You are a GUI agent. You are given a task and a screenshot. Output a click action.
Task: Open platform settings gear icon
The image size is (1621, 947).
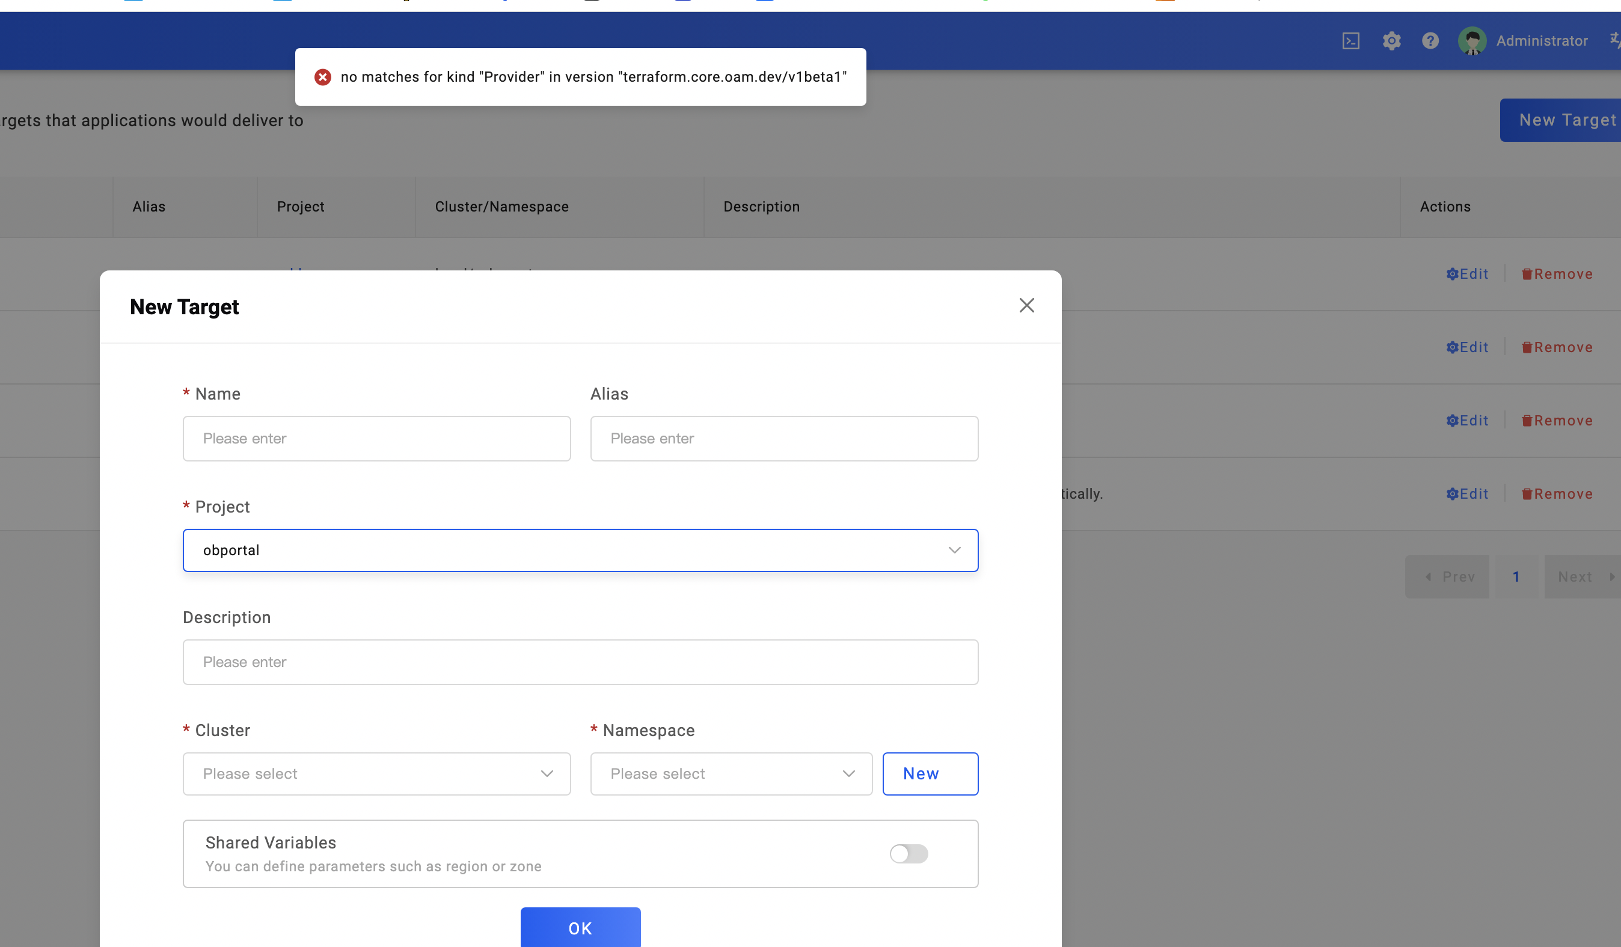click(1392, 40)
